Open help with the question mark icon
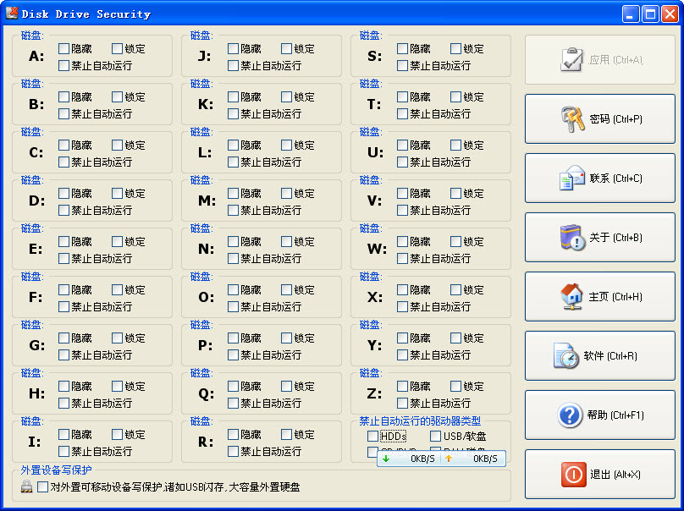This screenshot has height=511, width=684. (x=569, y=415)
